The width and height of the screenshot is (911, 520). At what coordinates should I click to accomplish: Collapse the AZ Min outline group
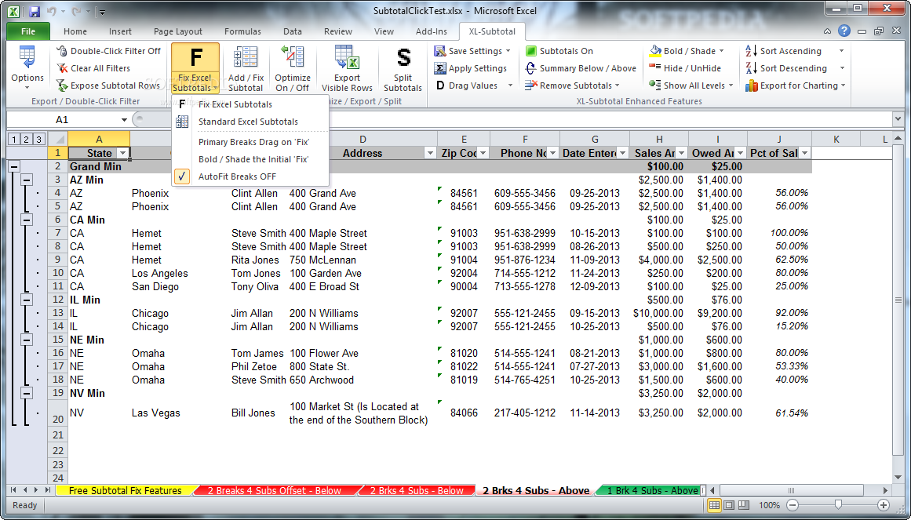point(26,180)
